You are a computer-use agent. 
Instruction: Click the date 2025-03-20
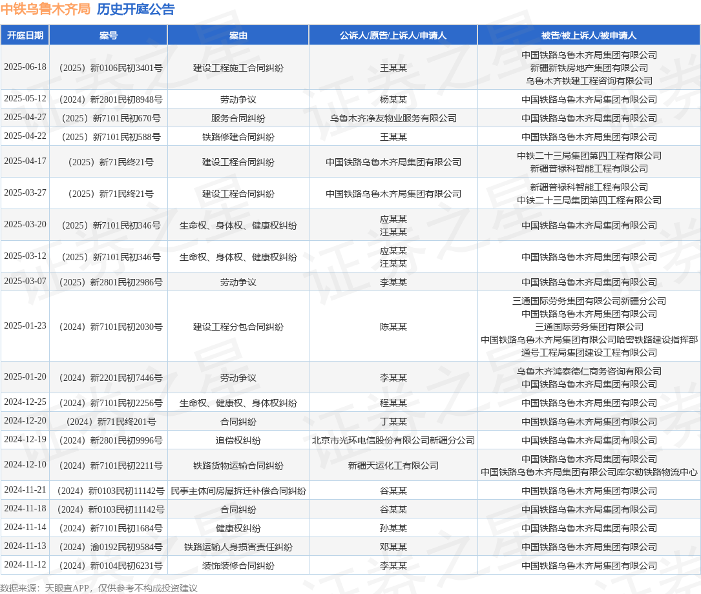point(25,224)
